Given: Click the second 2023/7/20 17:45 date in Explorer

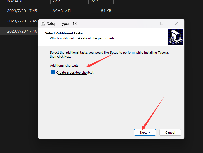Looking at the screenshot, I should pyautogui.click(x=22, y=21).
